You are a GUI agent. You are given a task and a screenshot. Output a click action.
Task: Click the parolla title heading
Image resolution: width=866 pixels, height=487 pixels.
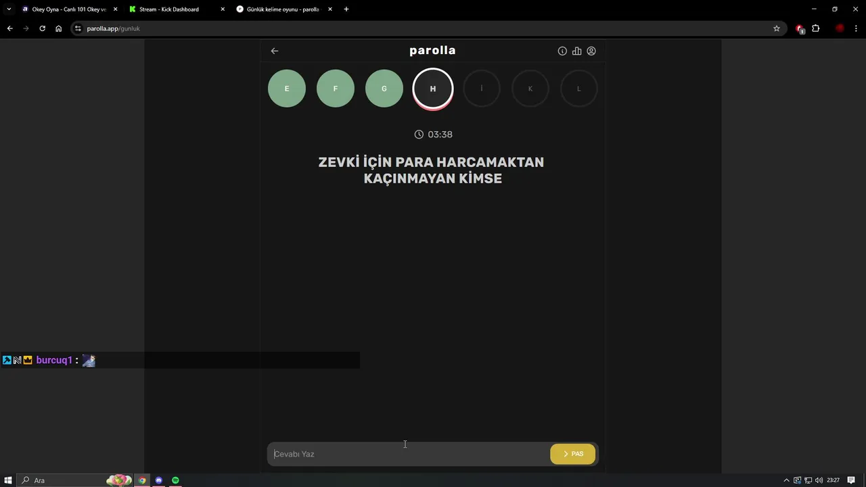pos(432,51)
